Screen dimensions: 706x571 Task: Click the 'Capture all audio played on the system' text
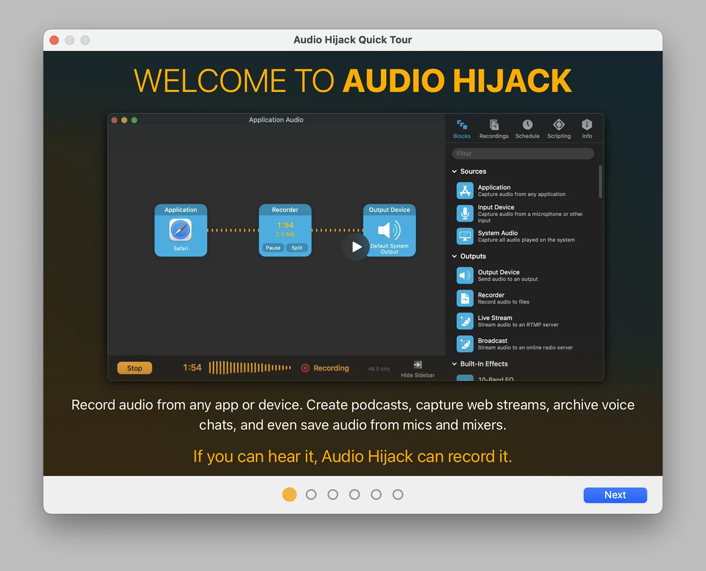[x=526, y=240]
